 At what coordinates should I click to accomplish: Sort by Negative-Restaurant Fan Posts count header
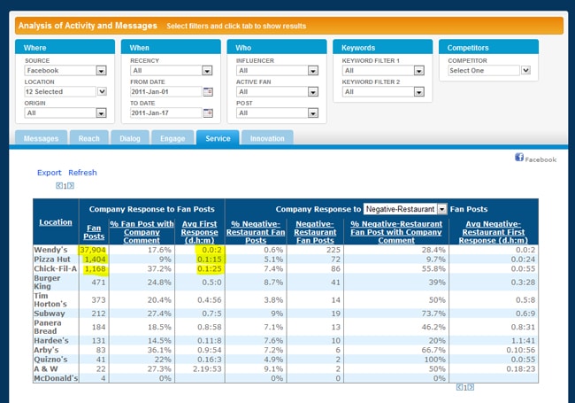315,232
